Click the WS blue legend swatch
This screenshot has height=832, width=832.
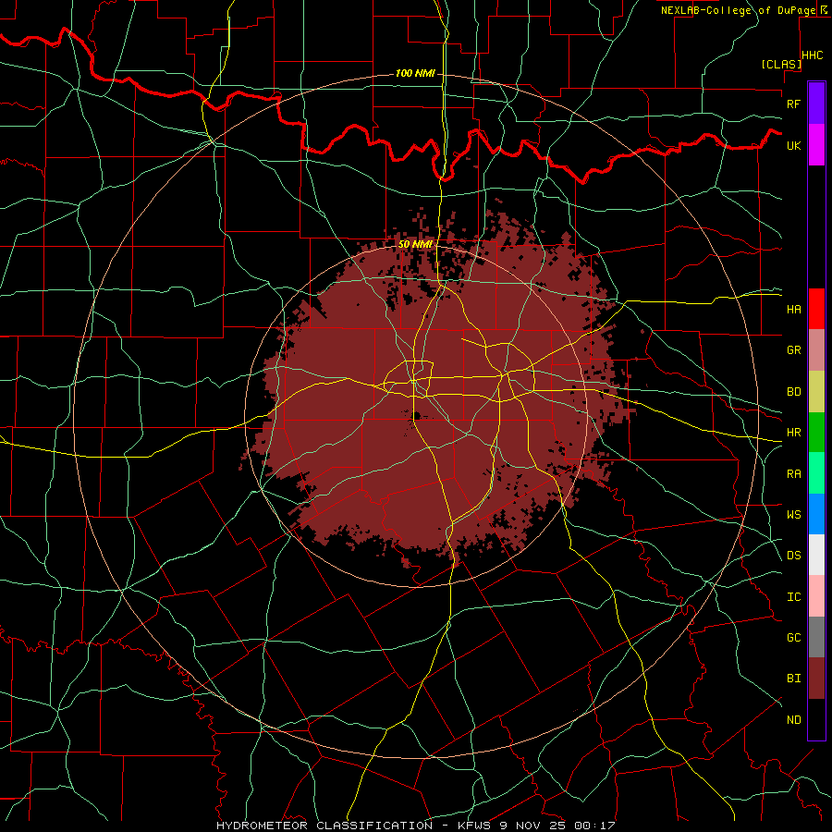coord(816,514)
